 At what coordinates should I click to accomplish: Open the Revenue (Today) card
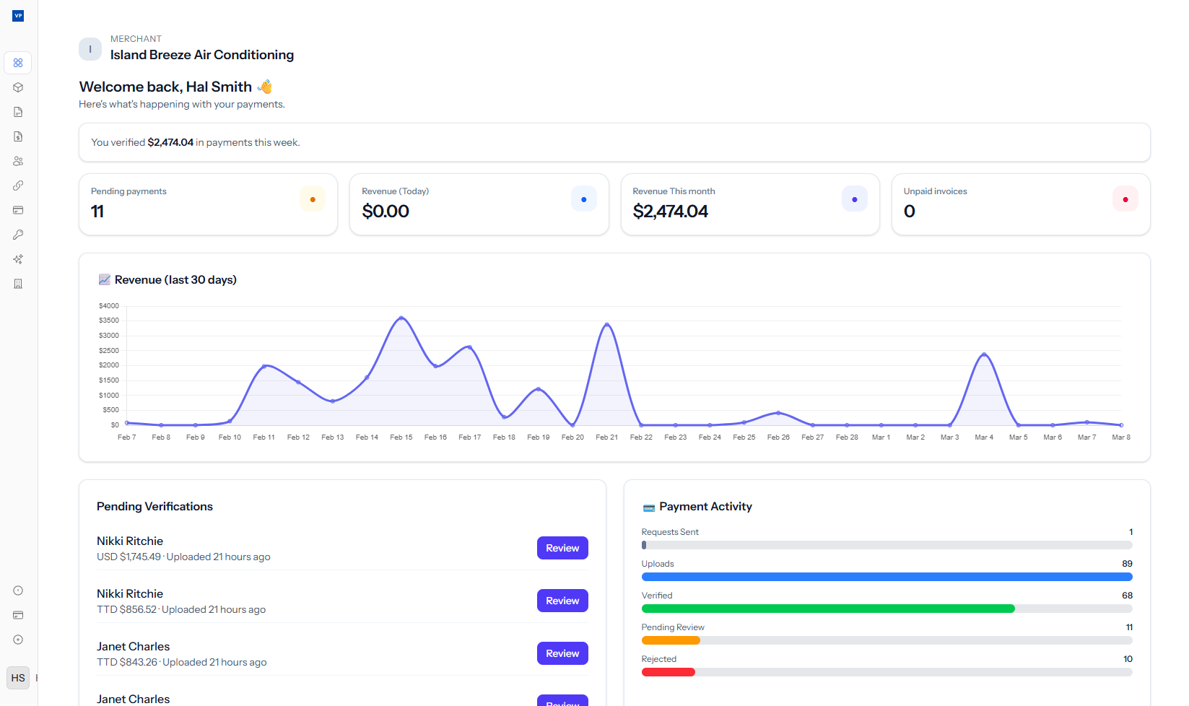pyautogui.click(x=479, y=204)
